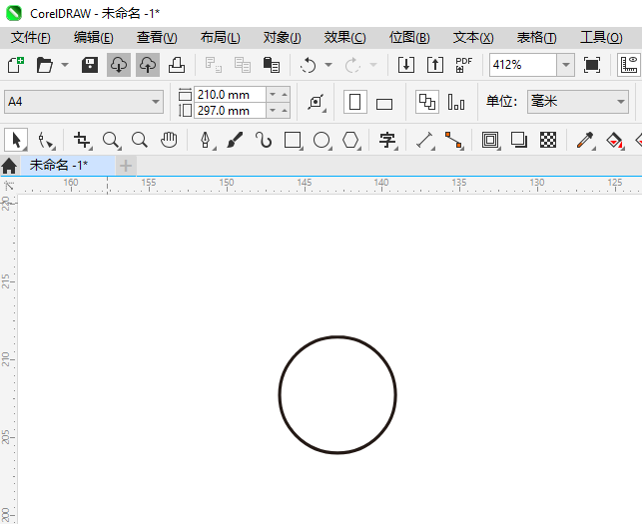
Task: Open the 工具(O) menu
Action: (601, 38)
